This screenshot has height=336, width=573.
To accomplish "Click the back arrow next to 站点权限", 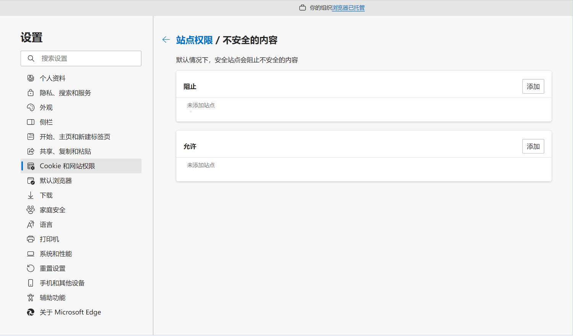I will [166, 40].
